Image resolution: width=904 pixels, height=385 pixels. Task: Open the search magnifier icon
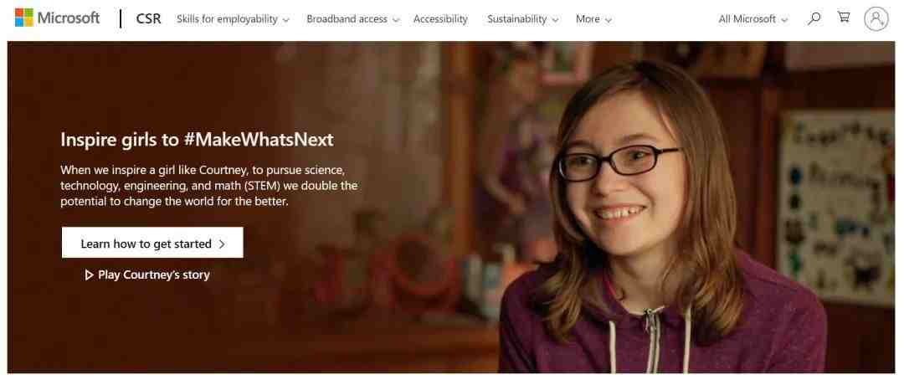(814, 18)
